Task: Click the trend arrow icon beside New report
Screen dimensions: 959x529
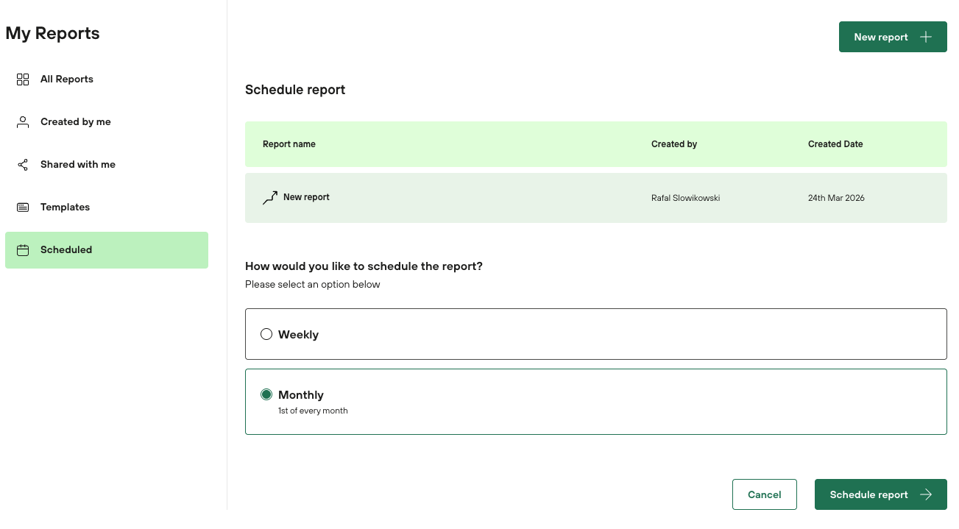Action: [270, 198]
